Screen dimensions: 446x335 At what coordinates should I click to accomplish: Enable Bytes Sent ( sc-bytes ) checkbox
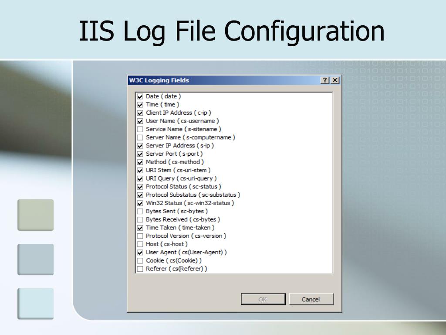(x=140, y=212)
